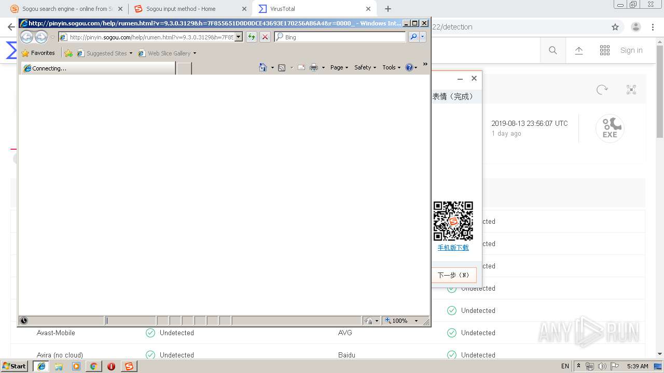The height and width of the screenshot is (373, 664).
Task: Open a new Chrome tab
Action: (388, 9)
